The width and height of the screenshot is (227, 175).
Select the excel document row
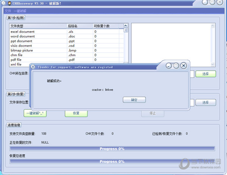[x=67, y=31]
